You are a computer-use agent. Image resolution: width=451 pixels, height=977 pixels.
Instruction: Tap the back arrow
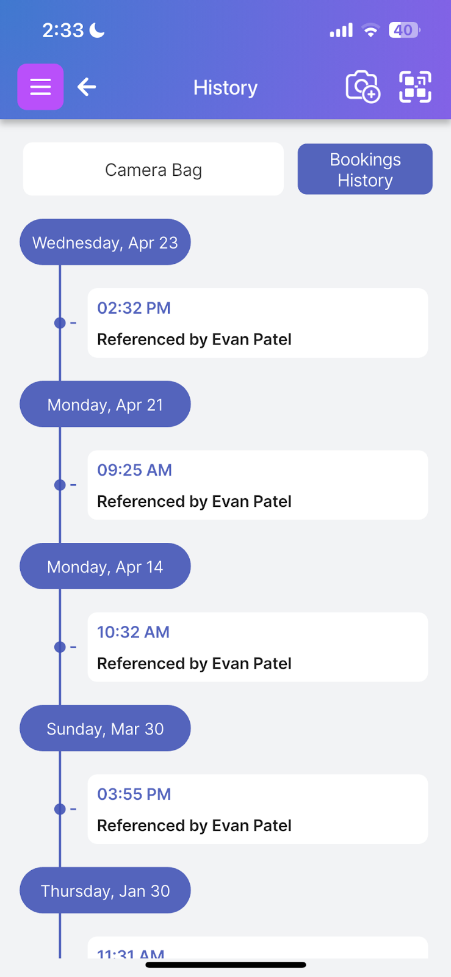point(87,87)
